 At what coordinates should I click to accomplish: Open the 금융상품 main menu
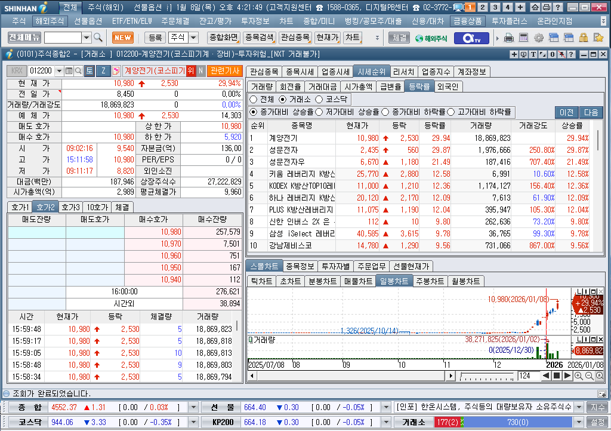(x=468, y=21)
